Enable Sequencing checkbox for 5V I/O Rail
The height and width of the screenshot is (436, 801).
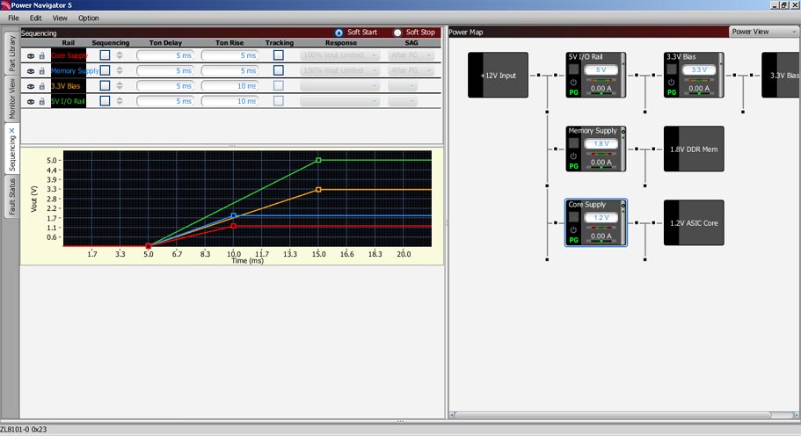pyautogui.click(x=105, y=101)
